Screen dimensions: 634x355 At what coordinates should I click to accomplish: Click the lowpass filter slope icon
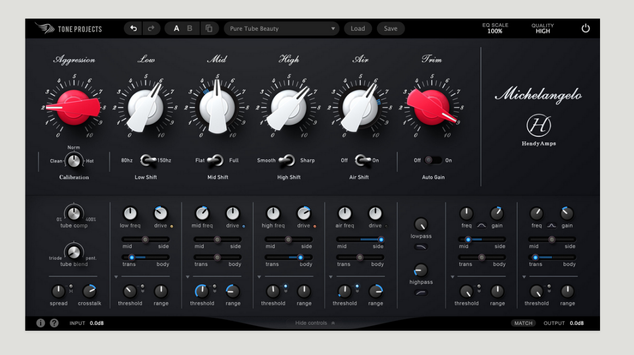tap(421, 247)
